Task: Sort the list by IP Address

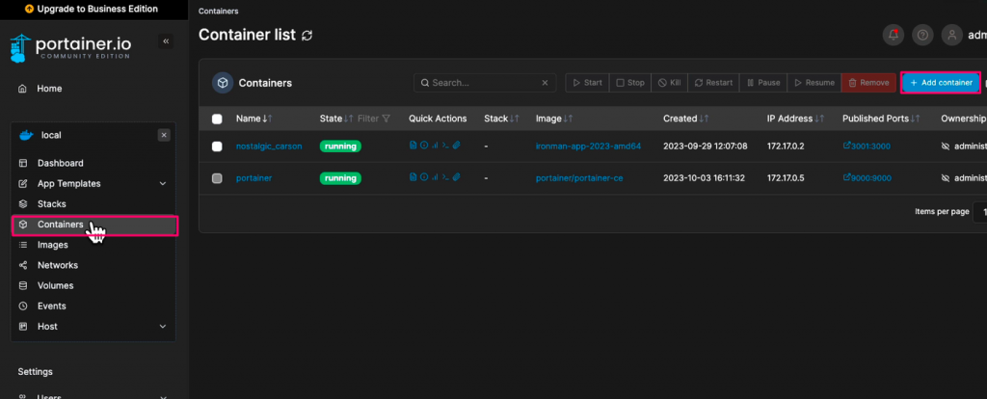Action: click(x=795, y=119)
